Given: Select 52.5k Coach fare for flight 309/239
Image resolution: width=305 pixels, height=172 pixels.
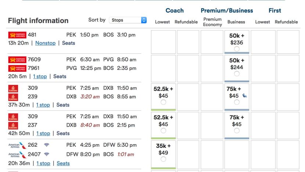Looking at the screenshot, I should click(x=163, y=102).
